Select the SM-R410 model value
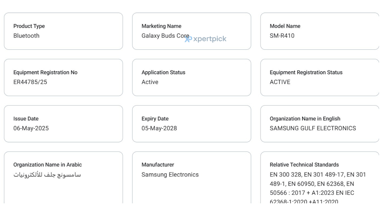The width and height of the screenshot is (380, 215). [x=282, y=36]
